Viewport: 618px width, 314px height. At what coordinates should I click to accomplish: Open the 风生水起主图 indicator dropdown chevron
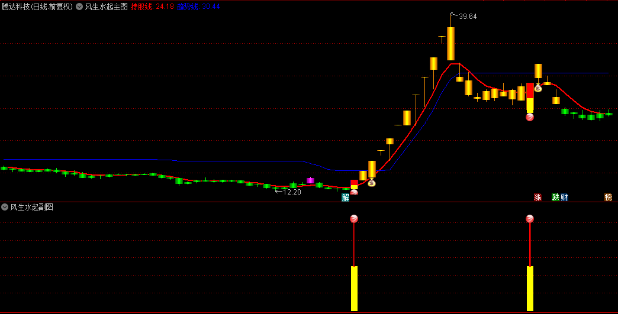pos(79,7)
